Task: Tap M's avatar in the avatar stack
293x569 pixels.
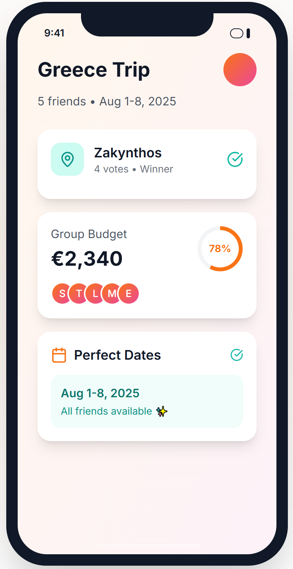Action: [x=112, y=293]
